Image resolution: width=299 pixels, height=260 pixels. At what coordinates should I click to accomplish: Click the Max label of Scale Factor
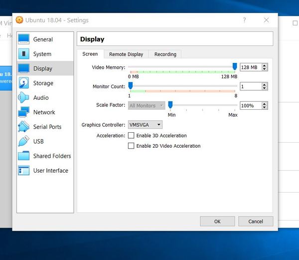pos(233,115)
